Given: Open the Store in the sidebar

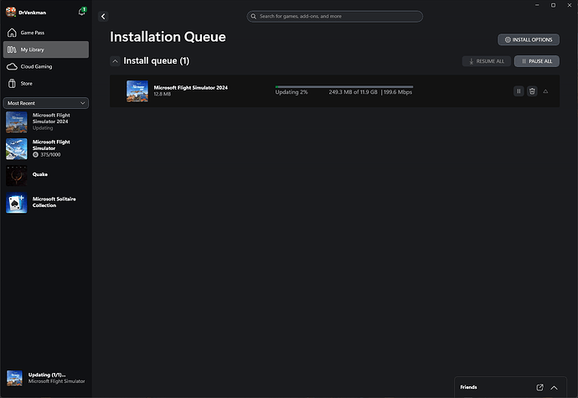Looking at the screenshot, I should 46,83.
